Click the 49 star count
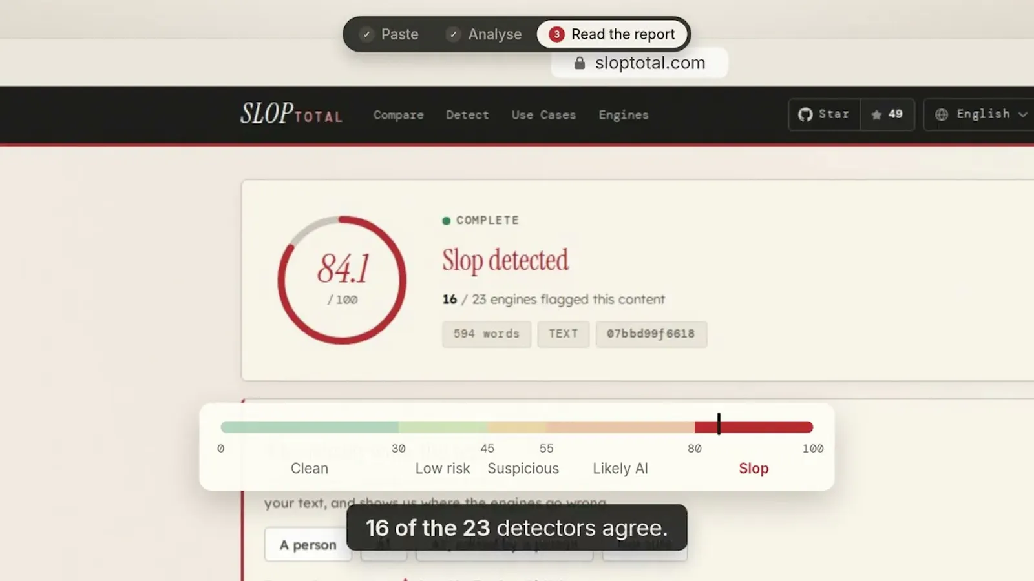1034x581 pixels. pos(887,114)
